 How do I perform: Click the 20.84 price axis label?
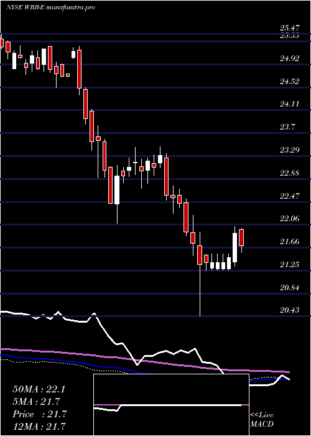[290, 288]
